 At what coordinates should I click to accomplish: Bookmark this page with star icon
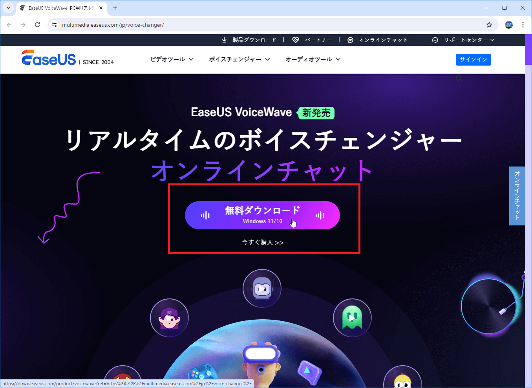point(489,25)
